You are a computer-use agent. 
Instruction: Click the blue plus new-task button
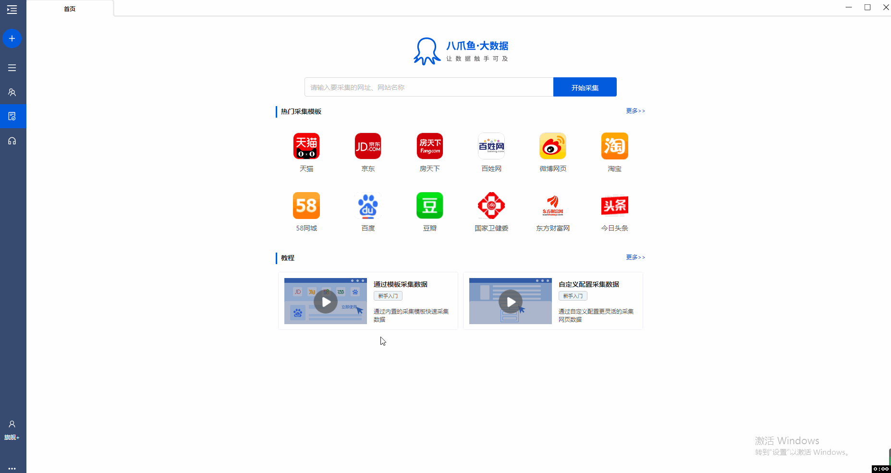[x=12, y=38]
